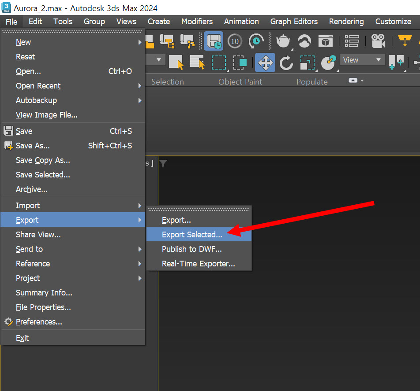Viewport: 420px width, 391px height.
Task: Open the Graph Editors menu
Action: tap(294, 22)
